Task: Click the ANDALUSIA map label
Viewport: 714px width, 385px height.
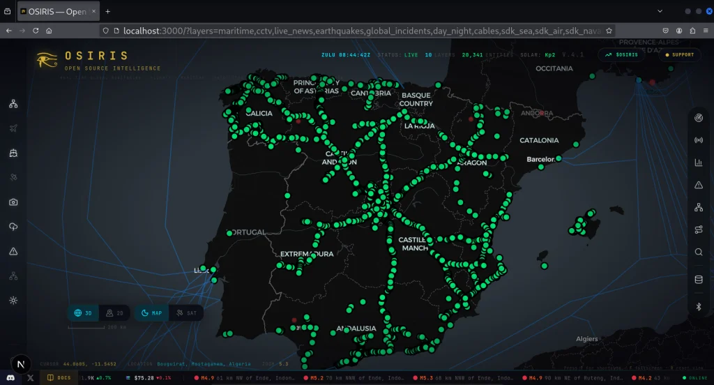Action: (x=356, y=328)
